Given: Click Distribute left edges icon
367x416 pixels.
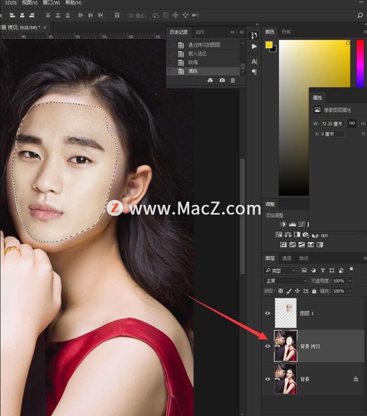Looking at the screenshot, I should 81,15.
